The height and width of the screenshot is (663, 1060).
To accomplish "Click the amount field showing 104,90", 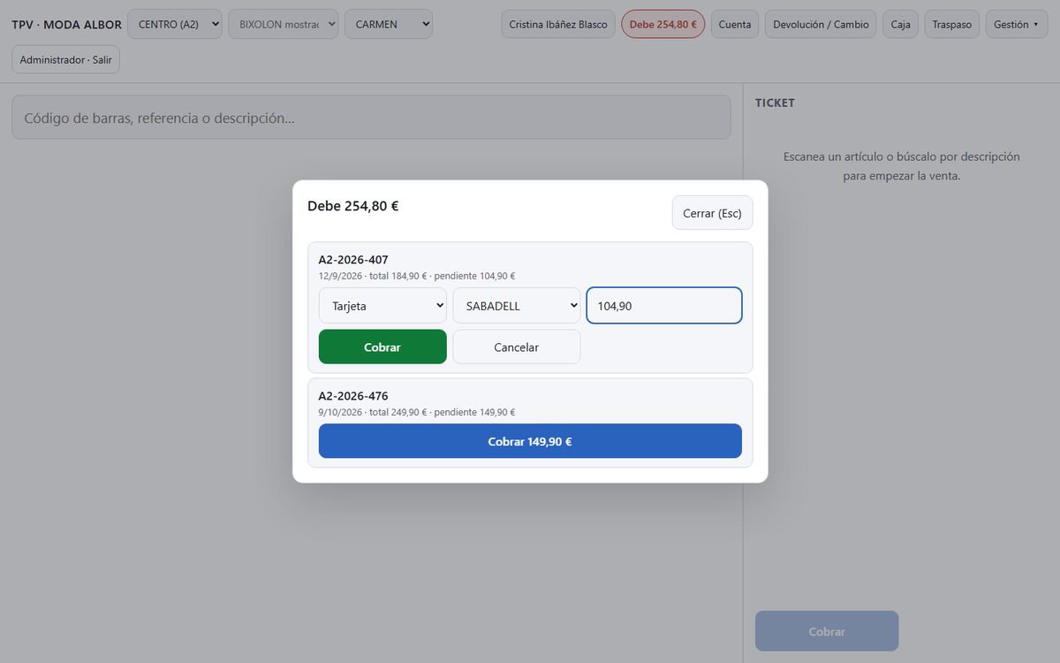I will (664, 306).
